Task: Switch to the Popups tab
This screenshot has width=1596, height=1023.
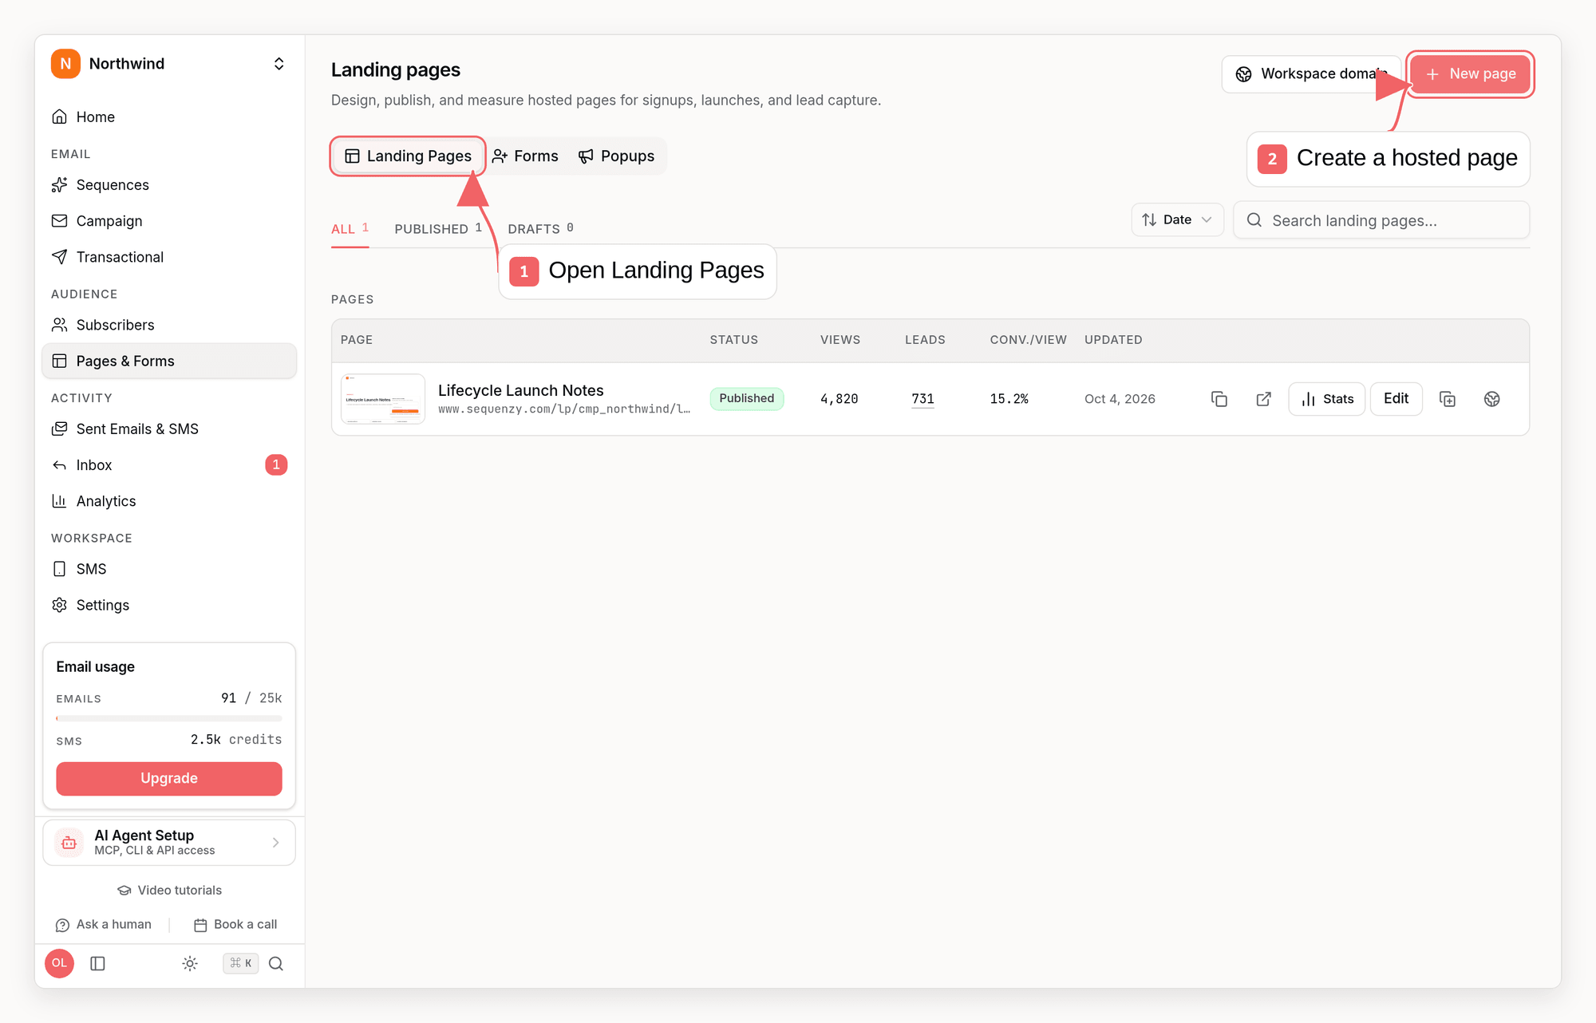Action: click(x=617, y=156)
